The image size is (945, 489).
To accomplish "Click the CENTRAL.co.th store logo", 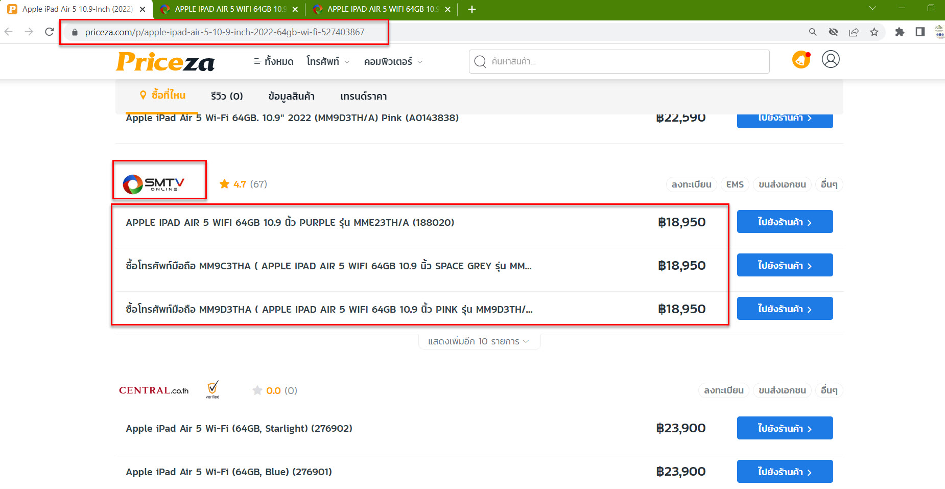I will (x=154, y=390).
